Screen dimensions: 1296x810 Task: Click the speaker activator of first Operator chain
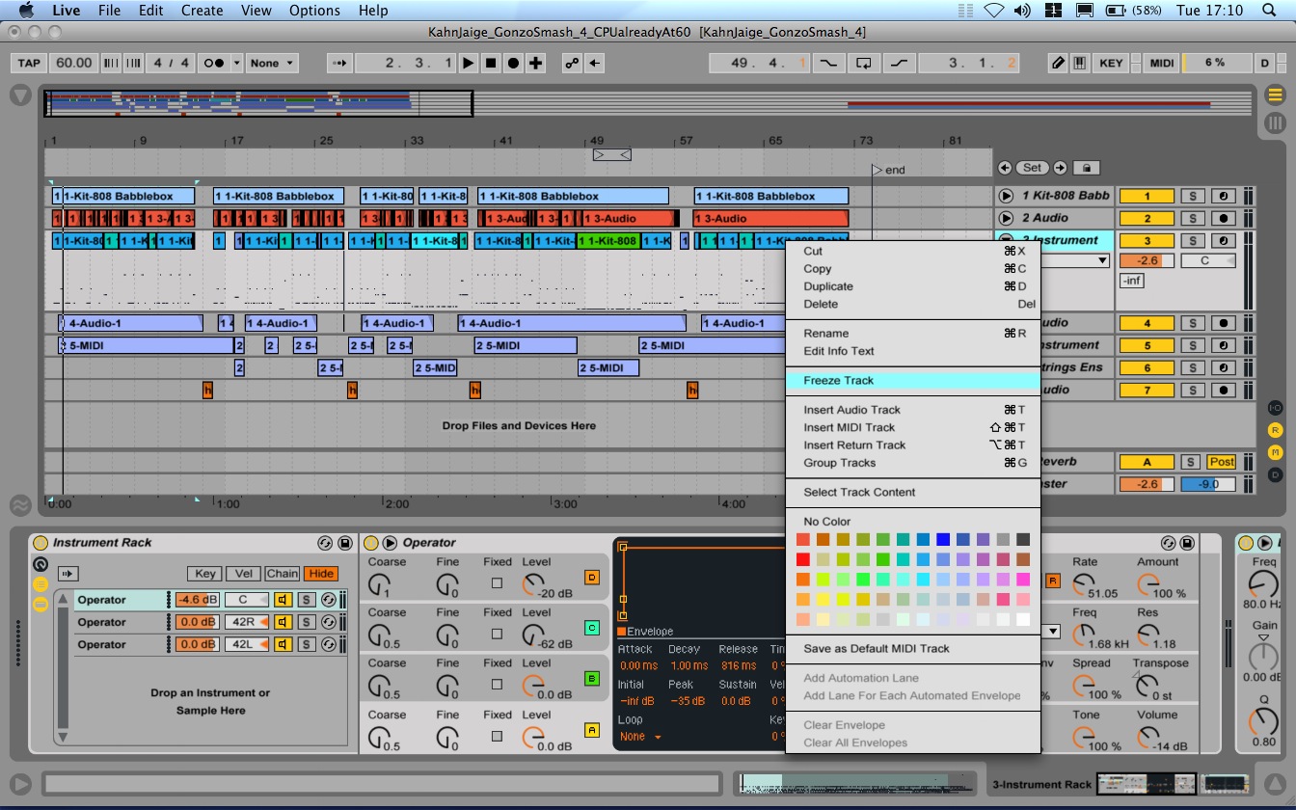(283, 600)
